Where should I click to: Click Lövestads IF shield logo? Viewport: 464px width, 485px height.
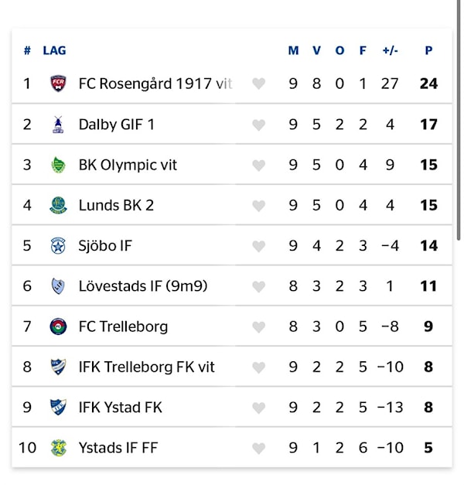(58, 286)
